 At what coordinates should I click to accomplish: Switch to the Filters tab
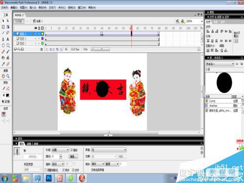pyautogui.click(x=29, y=144)
